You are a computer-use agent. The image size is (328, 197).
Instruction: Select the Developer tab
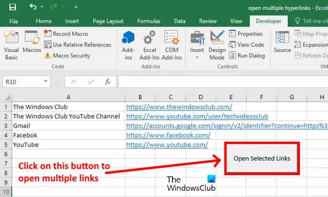[268, 21]
